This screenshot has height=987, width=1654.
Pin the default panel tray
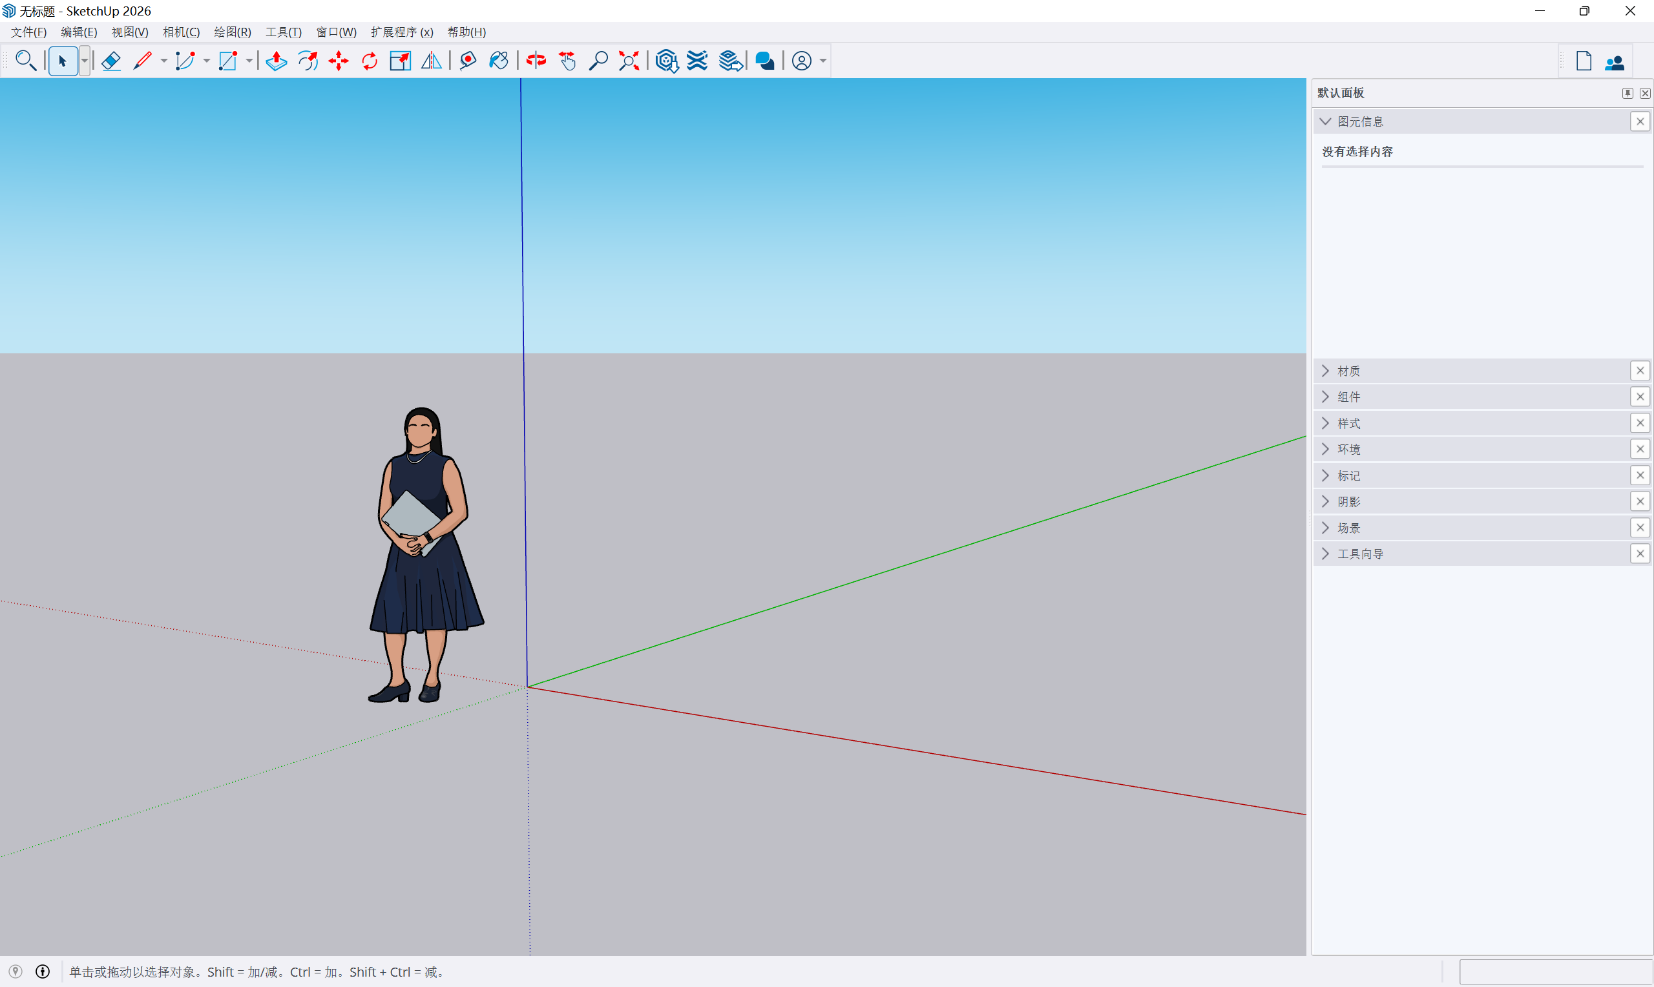(x=1627, y=93)
